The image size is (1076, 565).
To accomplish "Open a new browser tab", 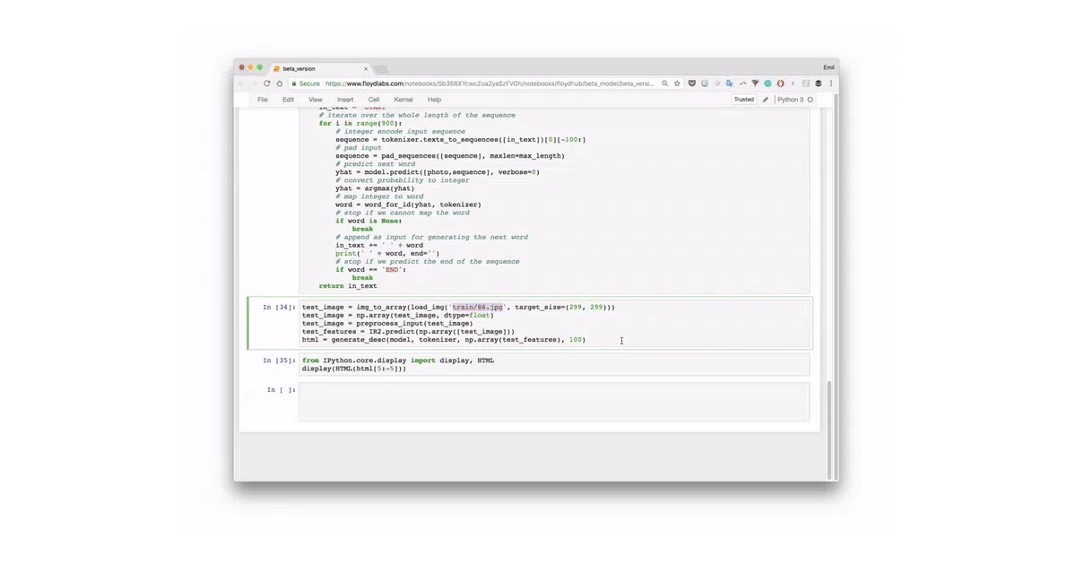I will 380,69.
